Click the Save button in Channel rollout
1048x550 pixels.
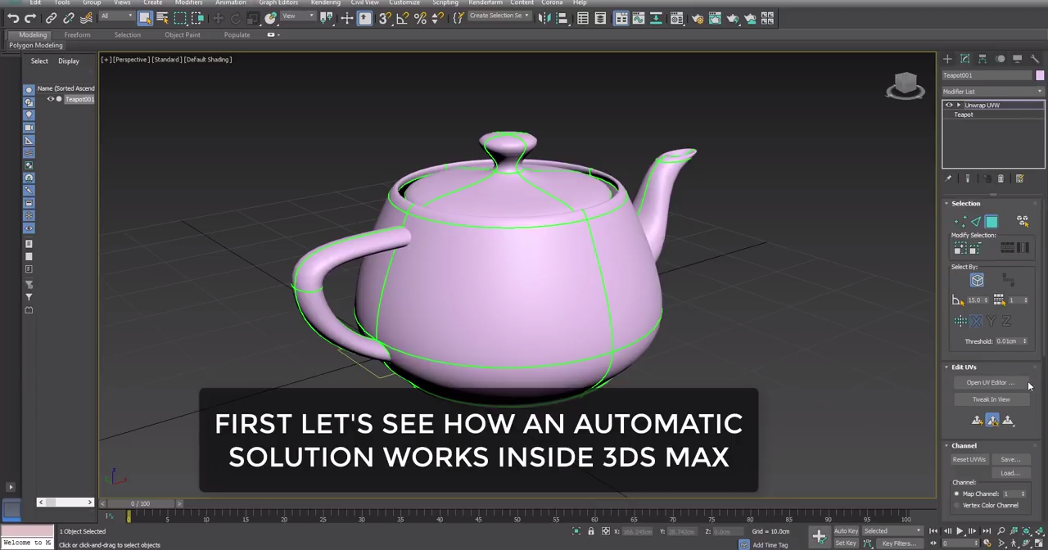[1010, 460]
